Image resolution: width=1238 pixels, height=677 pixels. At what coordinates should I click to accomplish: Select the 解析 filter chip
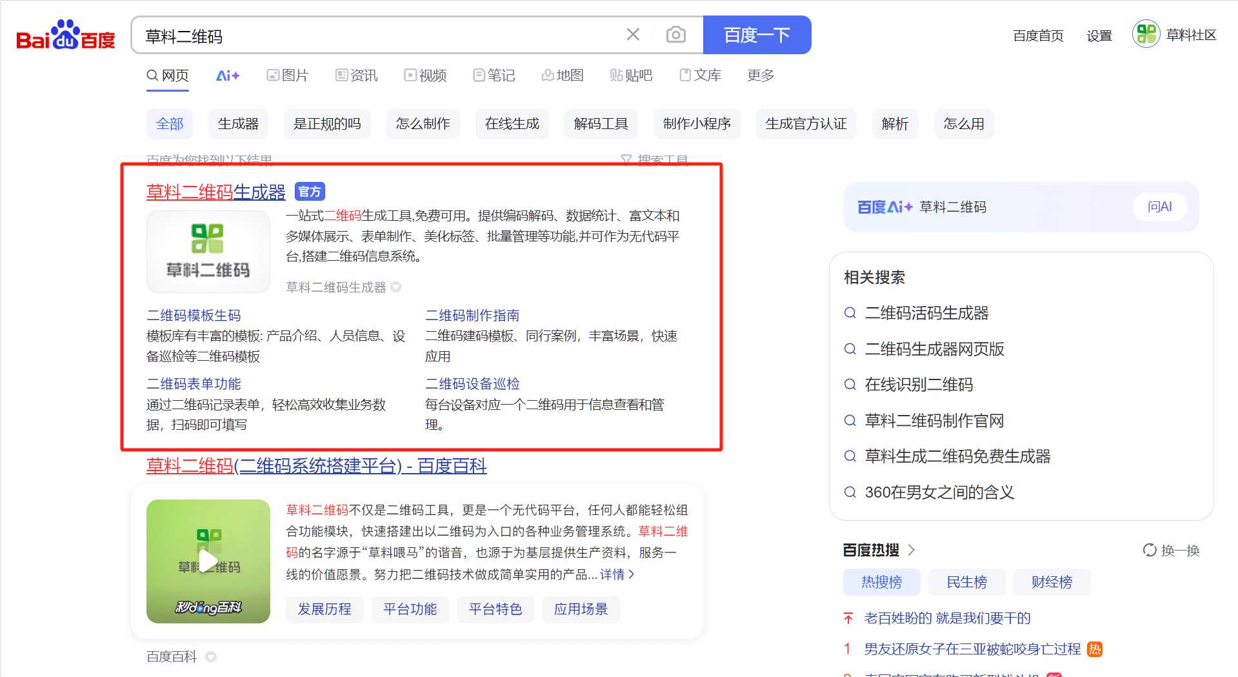(x=895, y=124)
